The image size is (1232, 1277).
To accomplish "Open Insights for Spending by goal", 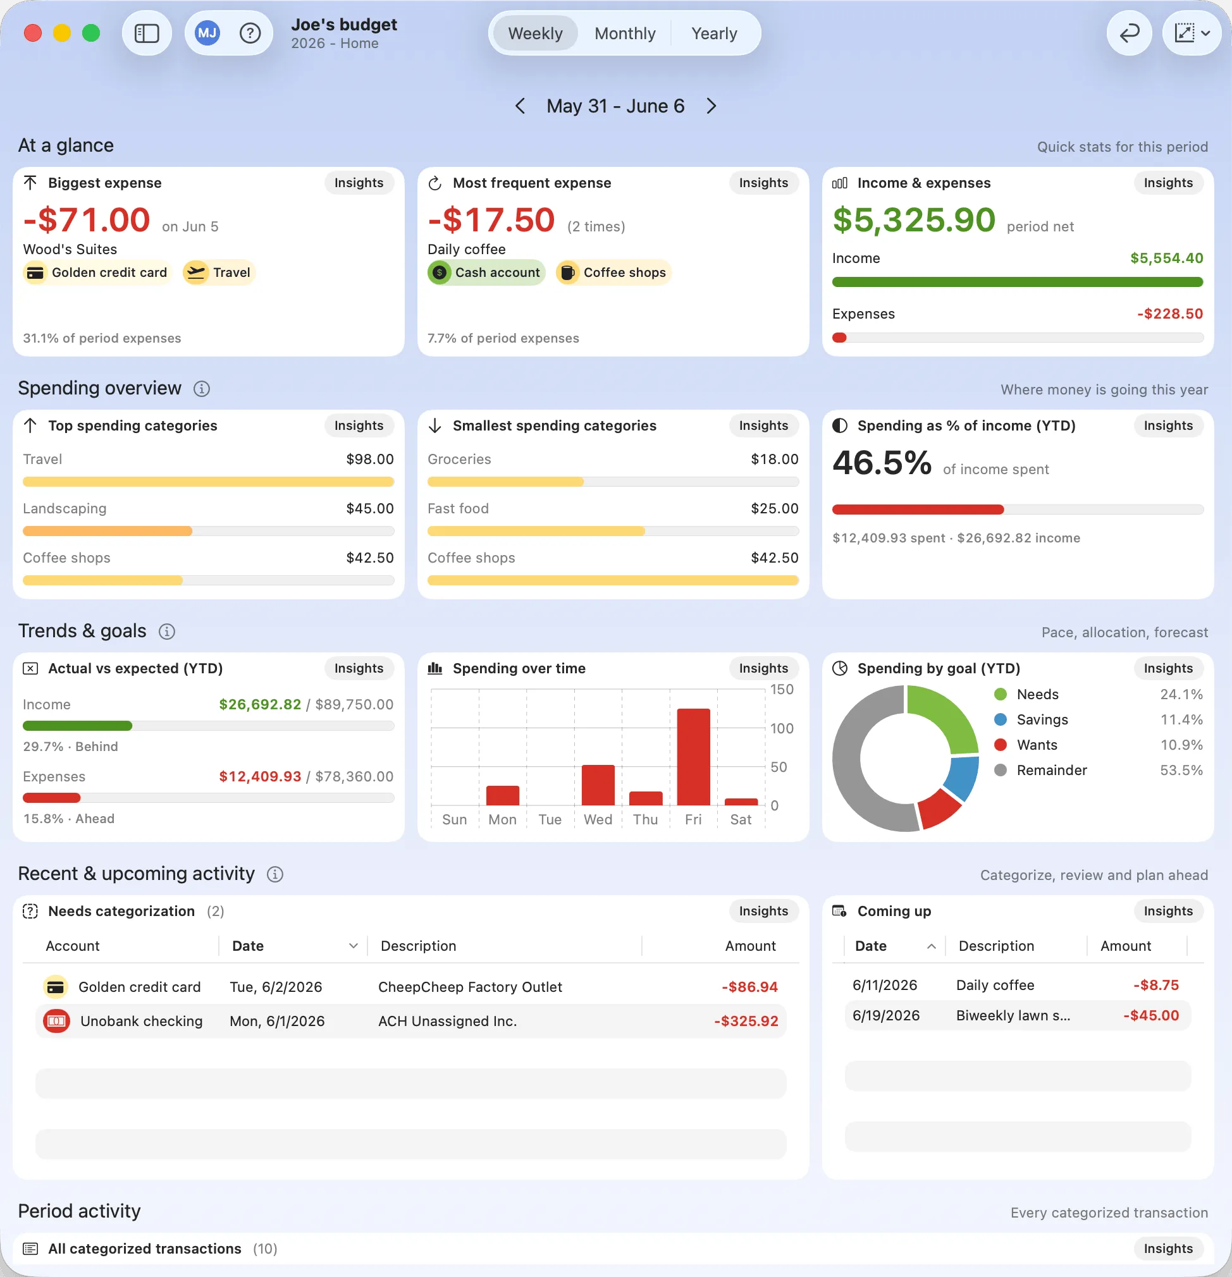I will (1168, 668).
